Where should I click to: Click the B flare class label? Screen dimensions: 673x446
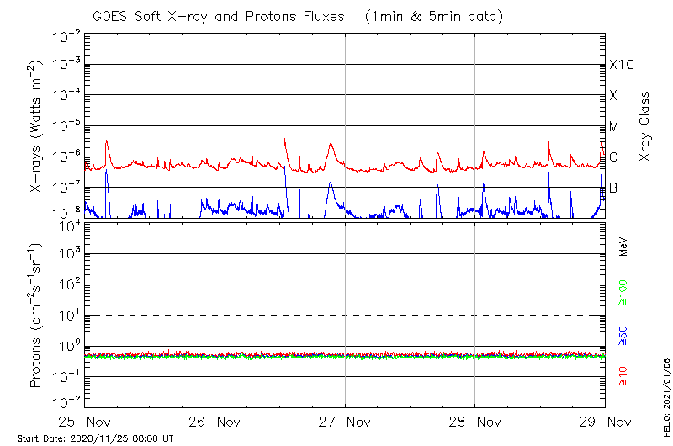click(x=613, y=188)
